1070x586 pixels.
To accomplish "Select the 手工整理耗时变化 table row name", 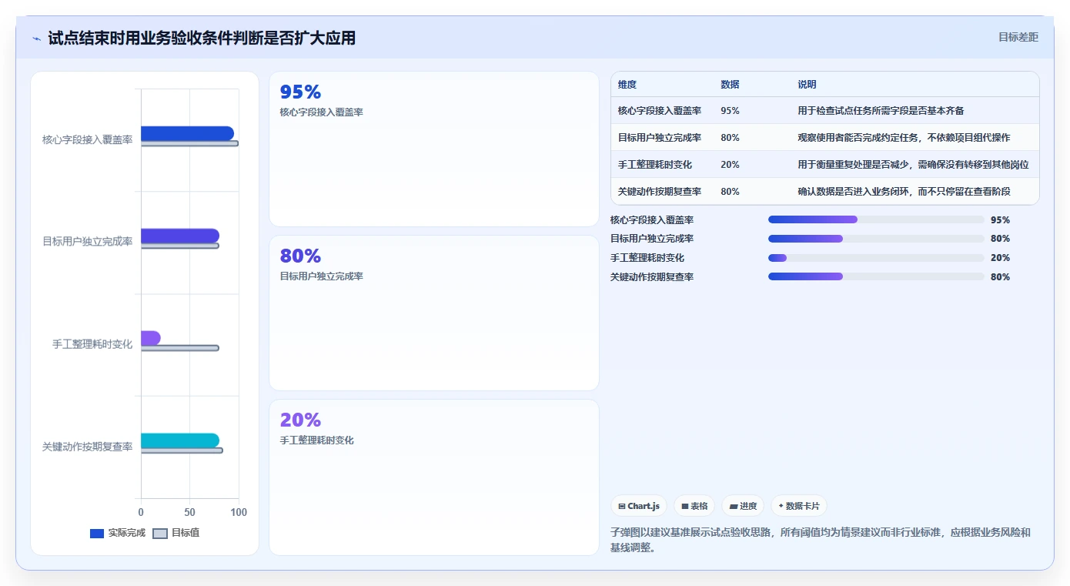I will pos(655,165).
